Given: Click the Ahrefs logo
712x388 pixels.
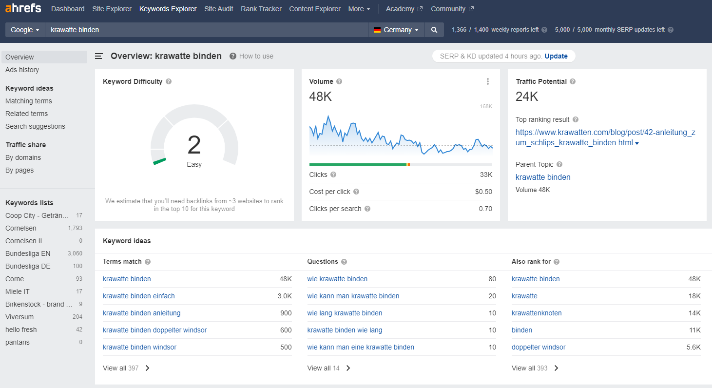Looking at the screenshot, I should (23, 8).
